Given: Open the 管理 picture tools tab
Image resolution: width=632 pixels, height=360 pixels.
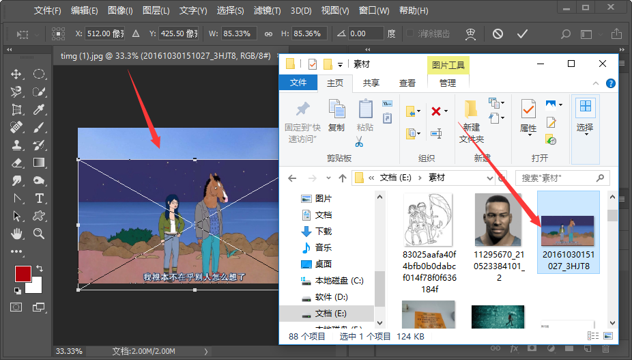Looking at the screenshot, I should click(448, 83).
